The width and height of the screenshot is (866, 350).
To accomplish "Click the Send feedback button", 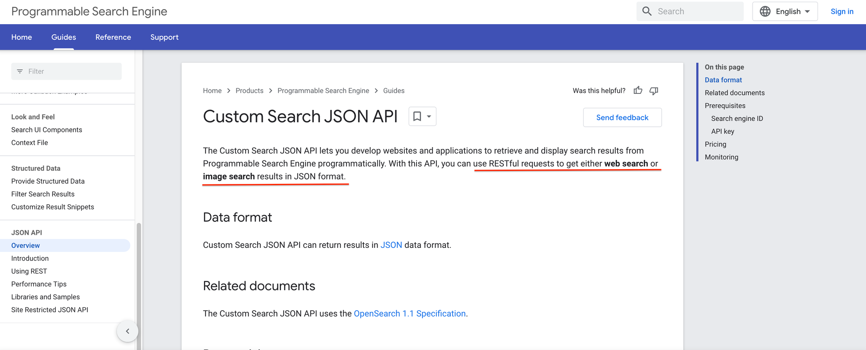I will click(622, 117).
